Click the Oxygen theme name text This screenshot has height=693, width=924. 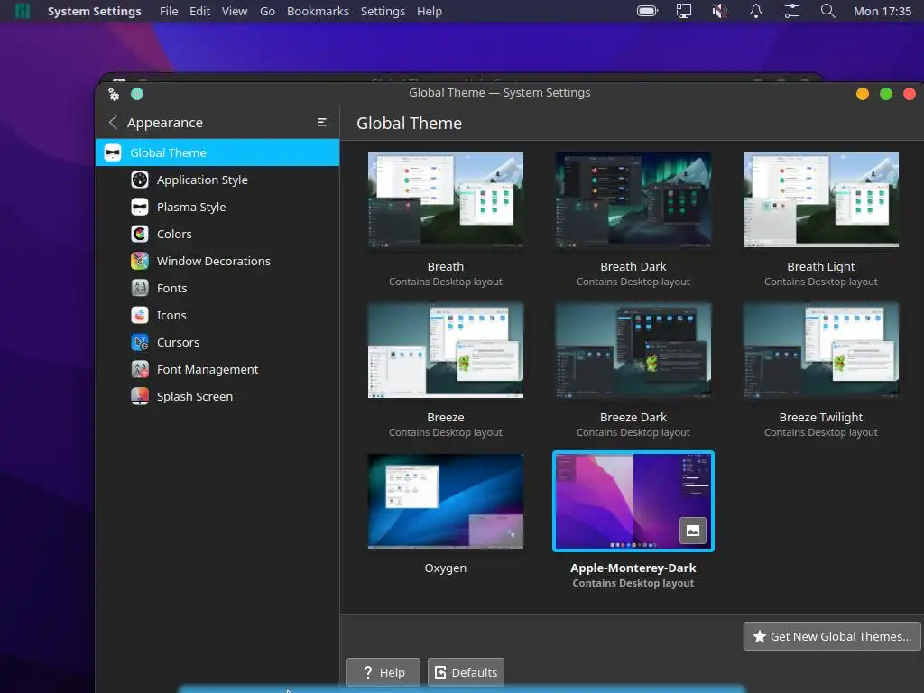click(446, 568)
